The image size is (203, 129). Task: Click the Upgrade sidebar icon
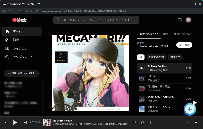[x=7, y=57]
